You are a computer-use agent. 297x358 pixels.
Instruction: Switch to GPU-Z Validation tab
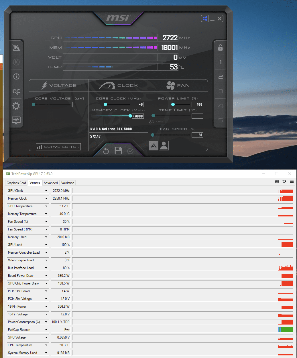(x=68, y=183)
